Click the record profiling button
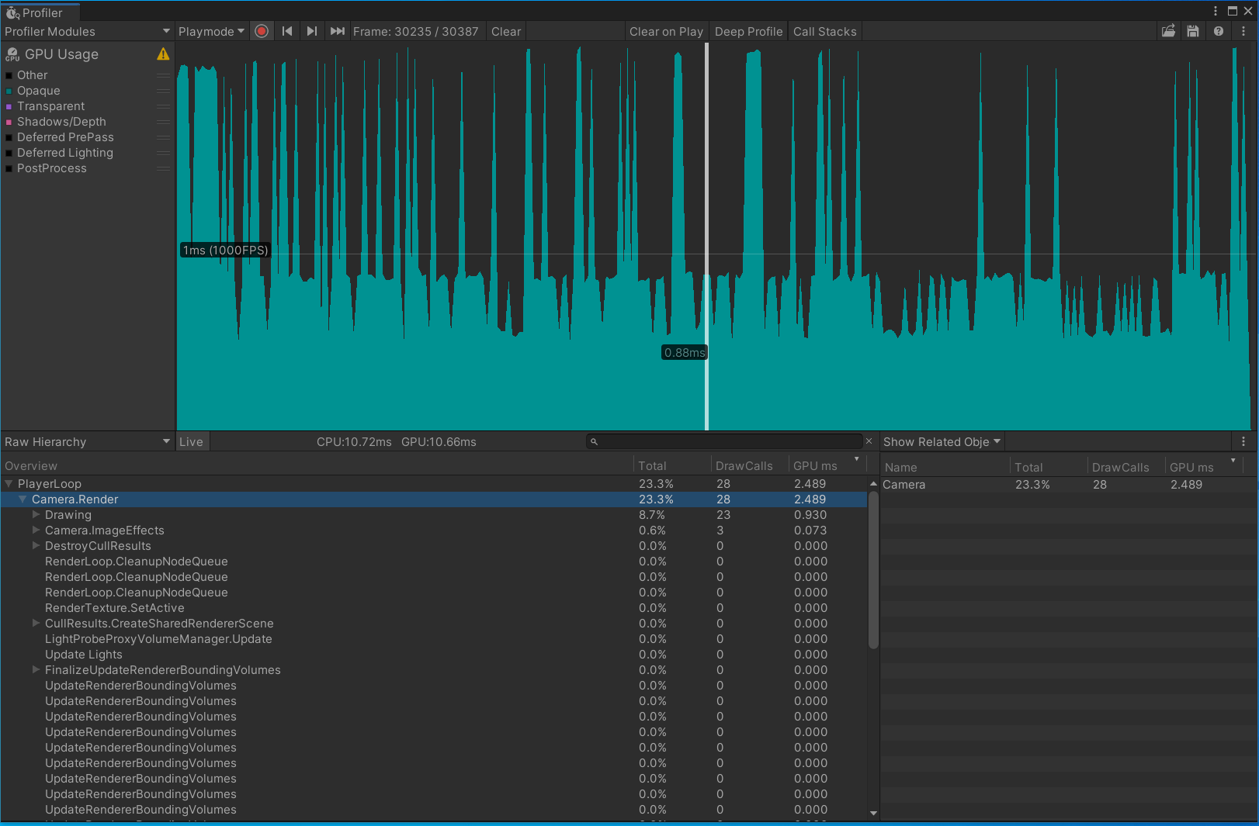 [262, 32]
